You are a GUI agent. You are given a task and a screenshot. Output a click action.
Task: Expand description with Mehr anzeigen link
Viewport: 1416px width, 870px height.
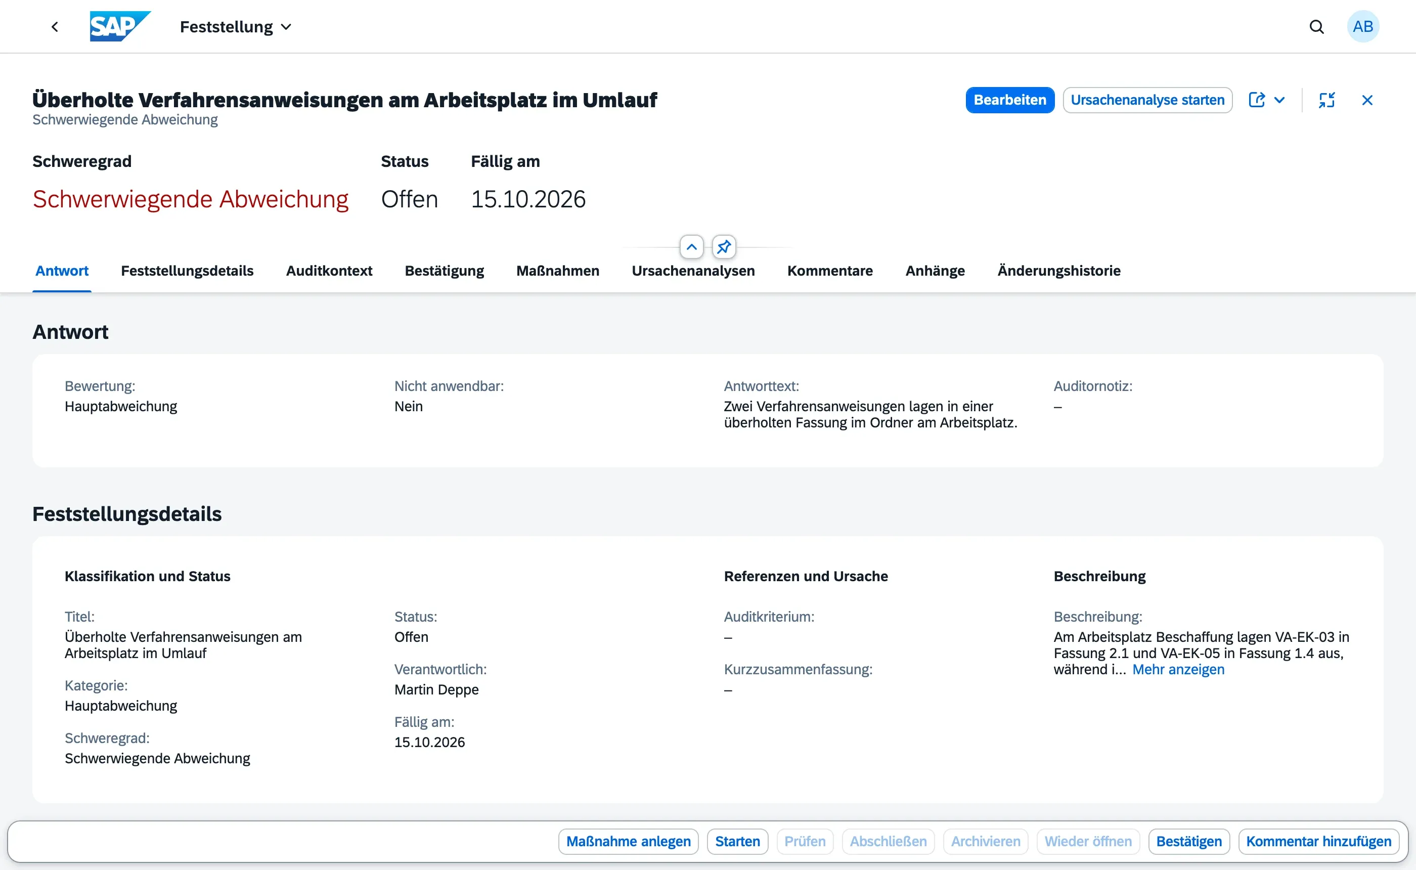1178,669
